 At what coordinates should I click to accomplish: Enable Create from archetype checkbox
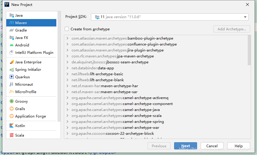click(67, 29)
